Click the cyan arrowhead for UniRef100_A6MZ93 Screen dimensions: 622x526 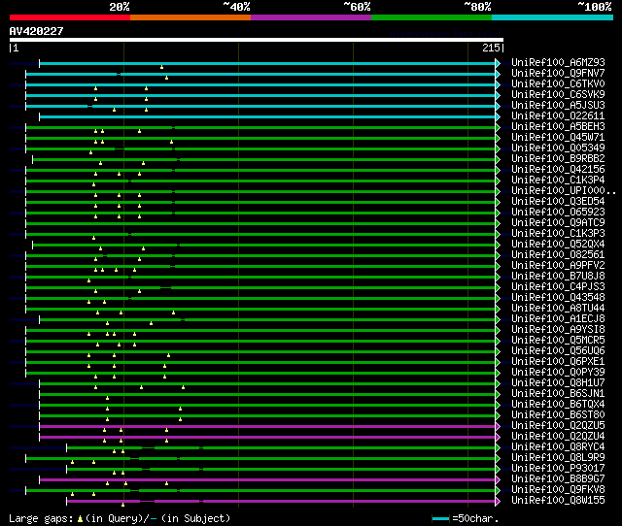point(499,63)
